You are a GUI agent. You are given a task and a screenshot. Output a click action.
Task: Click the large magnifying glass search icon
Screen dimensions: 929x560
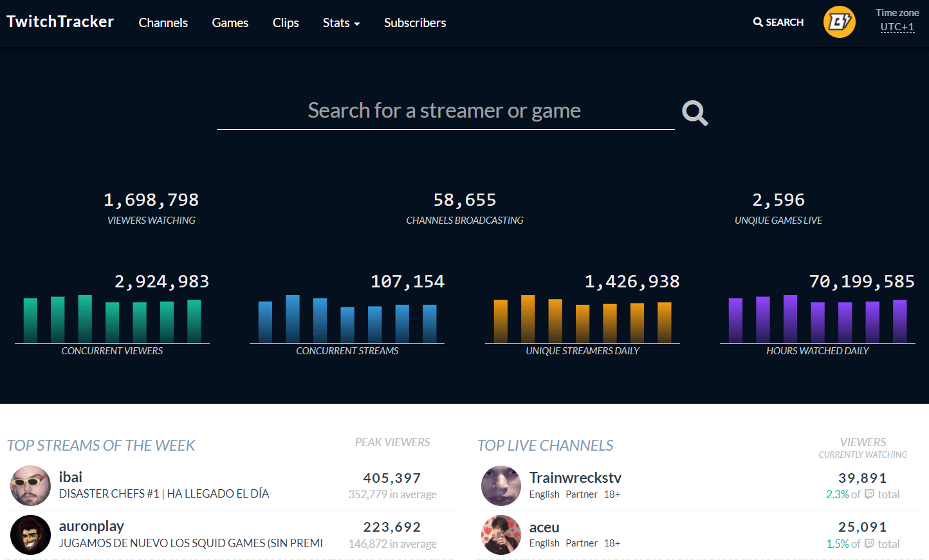[x=695, y=113]
